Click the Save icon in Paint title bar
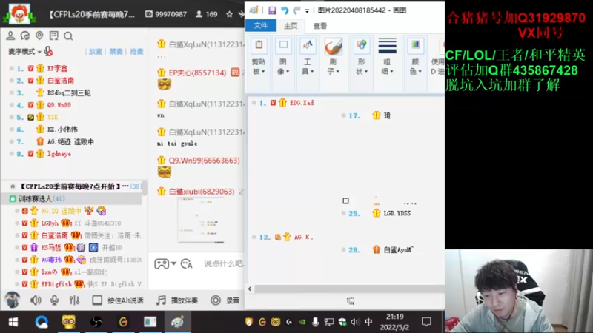Screen dimensions: 593x333 272,10
